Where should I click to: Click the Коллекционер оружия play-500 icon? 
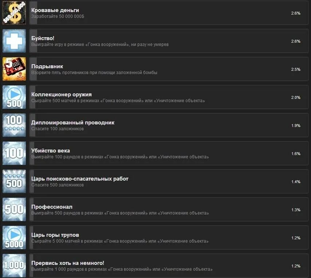14,97
